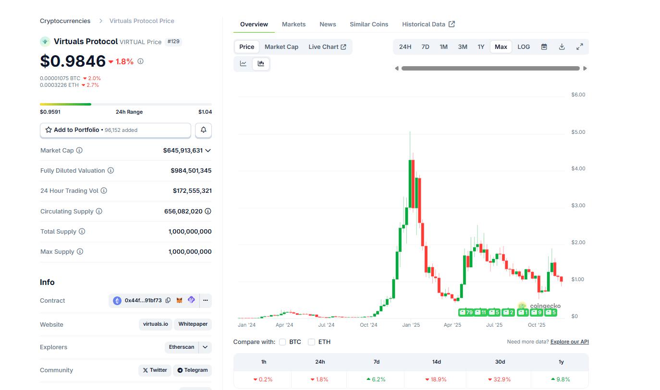This screenshot has width=660, height=390.
Task: Expand the Market Cap dropdown chevron
Action: click(x=208, y=151)
